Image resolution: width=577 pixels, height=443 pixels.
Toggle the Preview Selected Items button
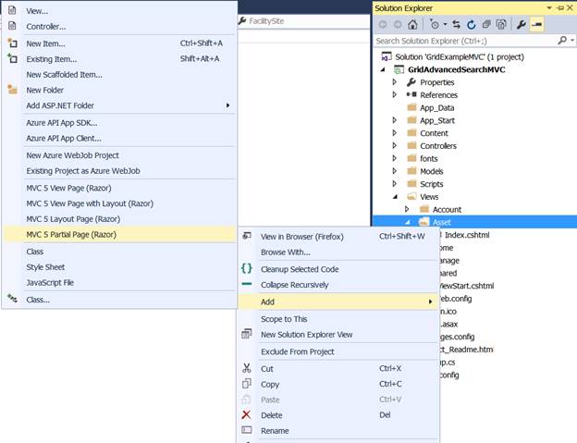coord(536,24)
